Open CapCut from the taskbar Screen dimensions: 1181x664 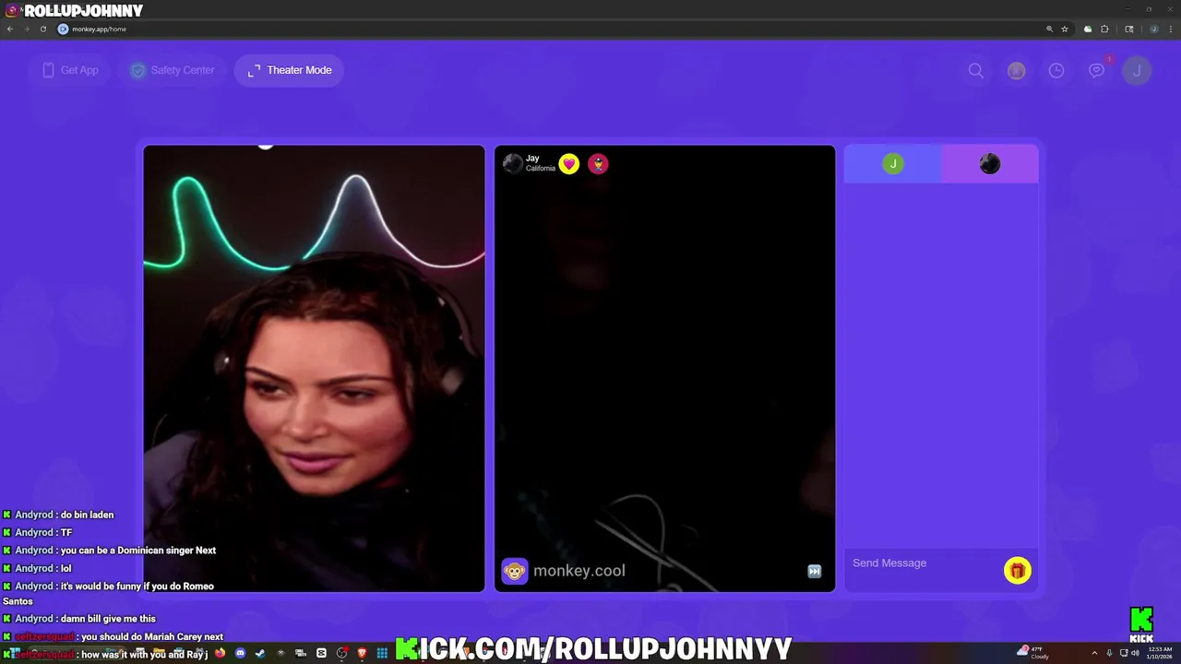321,653
